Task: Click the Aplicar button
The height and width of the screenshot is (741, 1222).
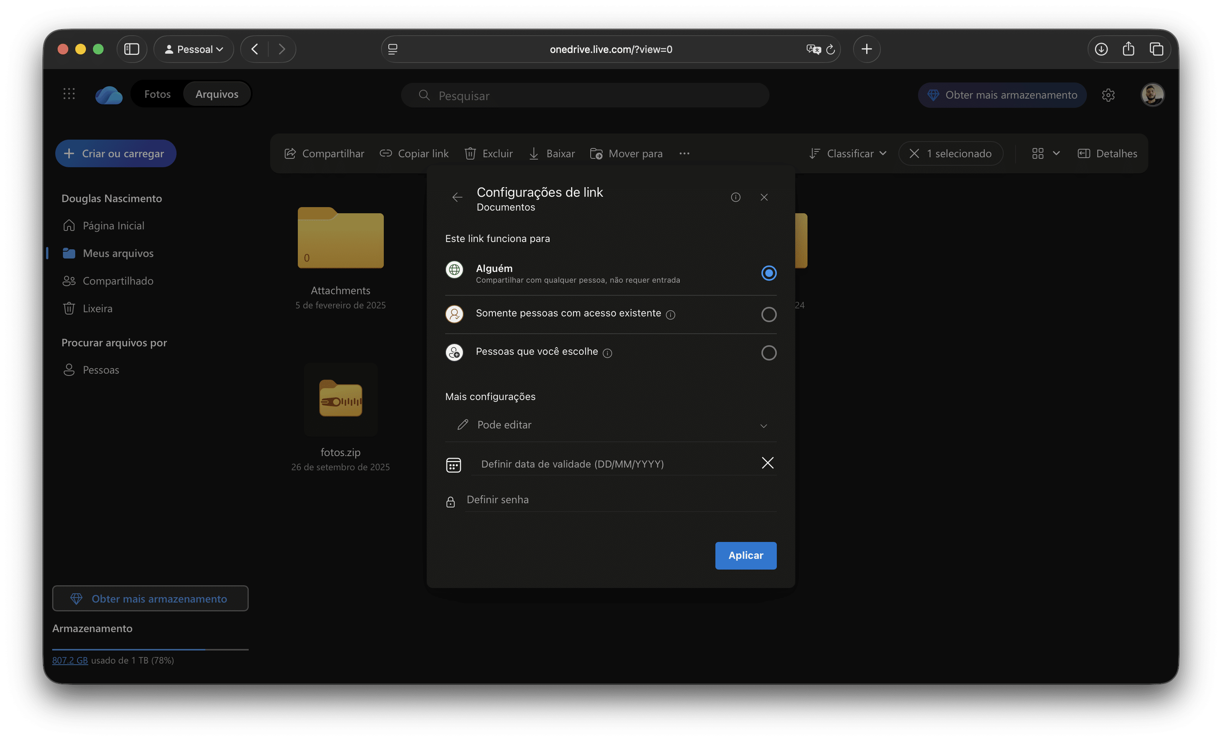Action: coord(745,556)
